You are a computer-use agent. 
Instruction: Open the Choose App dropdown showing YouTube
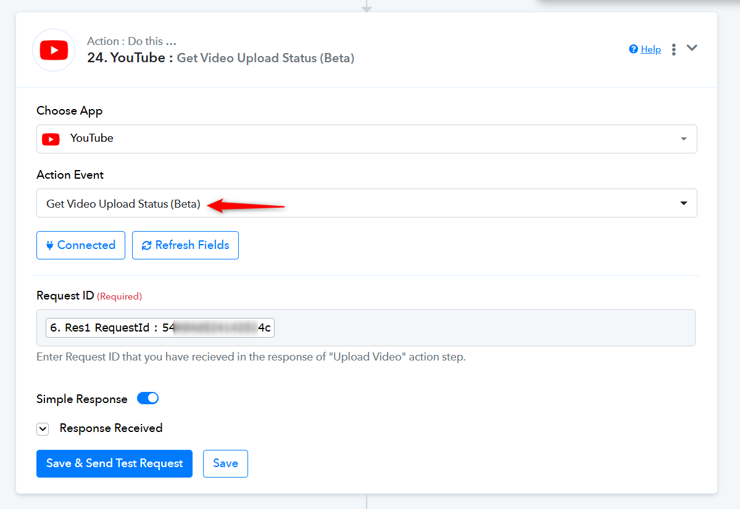pyautogui.click(x=367, y=139)
